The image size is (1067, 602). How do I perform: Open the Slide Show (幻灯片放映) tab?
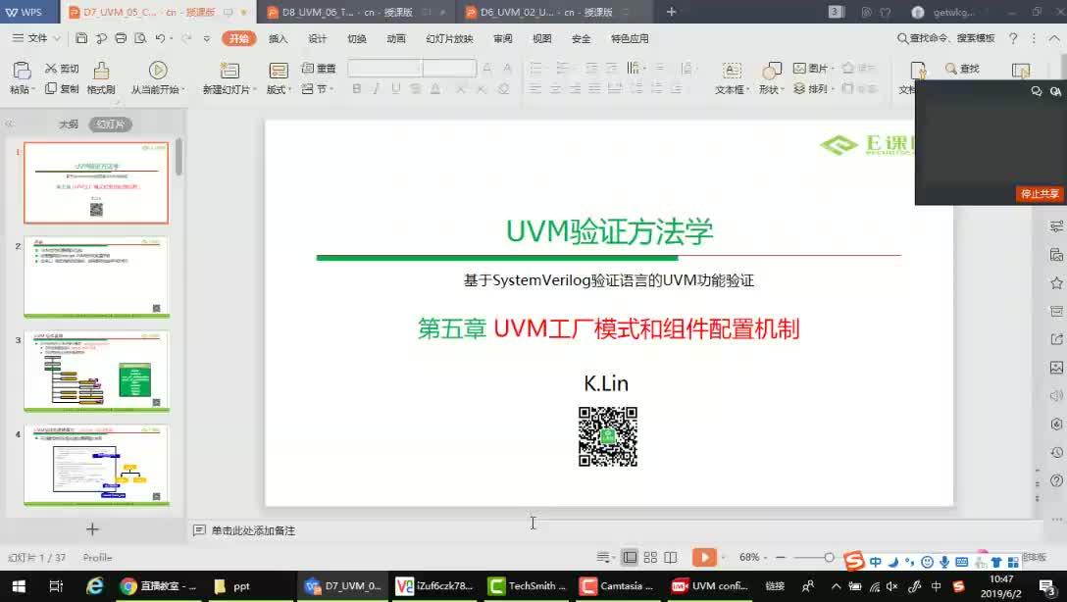point(449,39)
